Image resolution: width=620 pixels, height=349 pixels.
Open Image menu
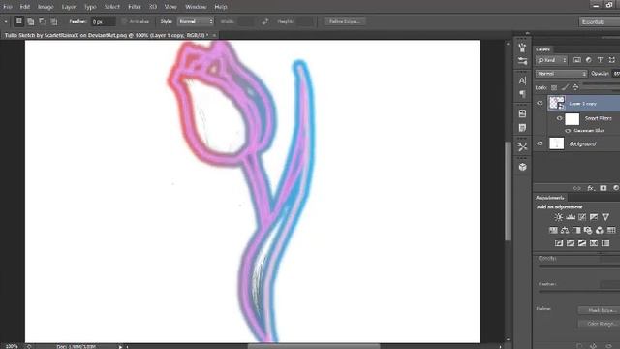click(46, 7)
